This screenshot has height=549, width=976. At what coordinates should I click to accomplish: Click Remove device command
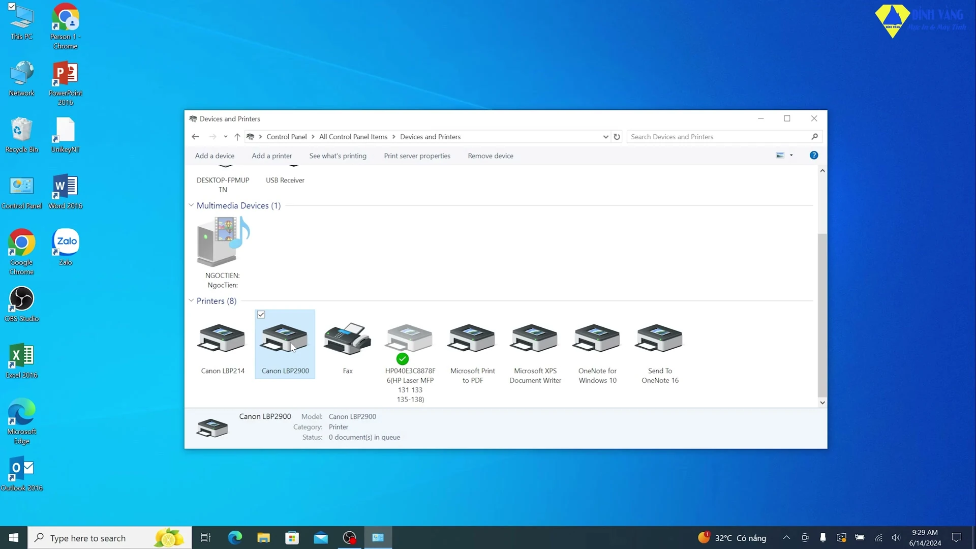490,156
